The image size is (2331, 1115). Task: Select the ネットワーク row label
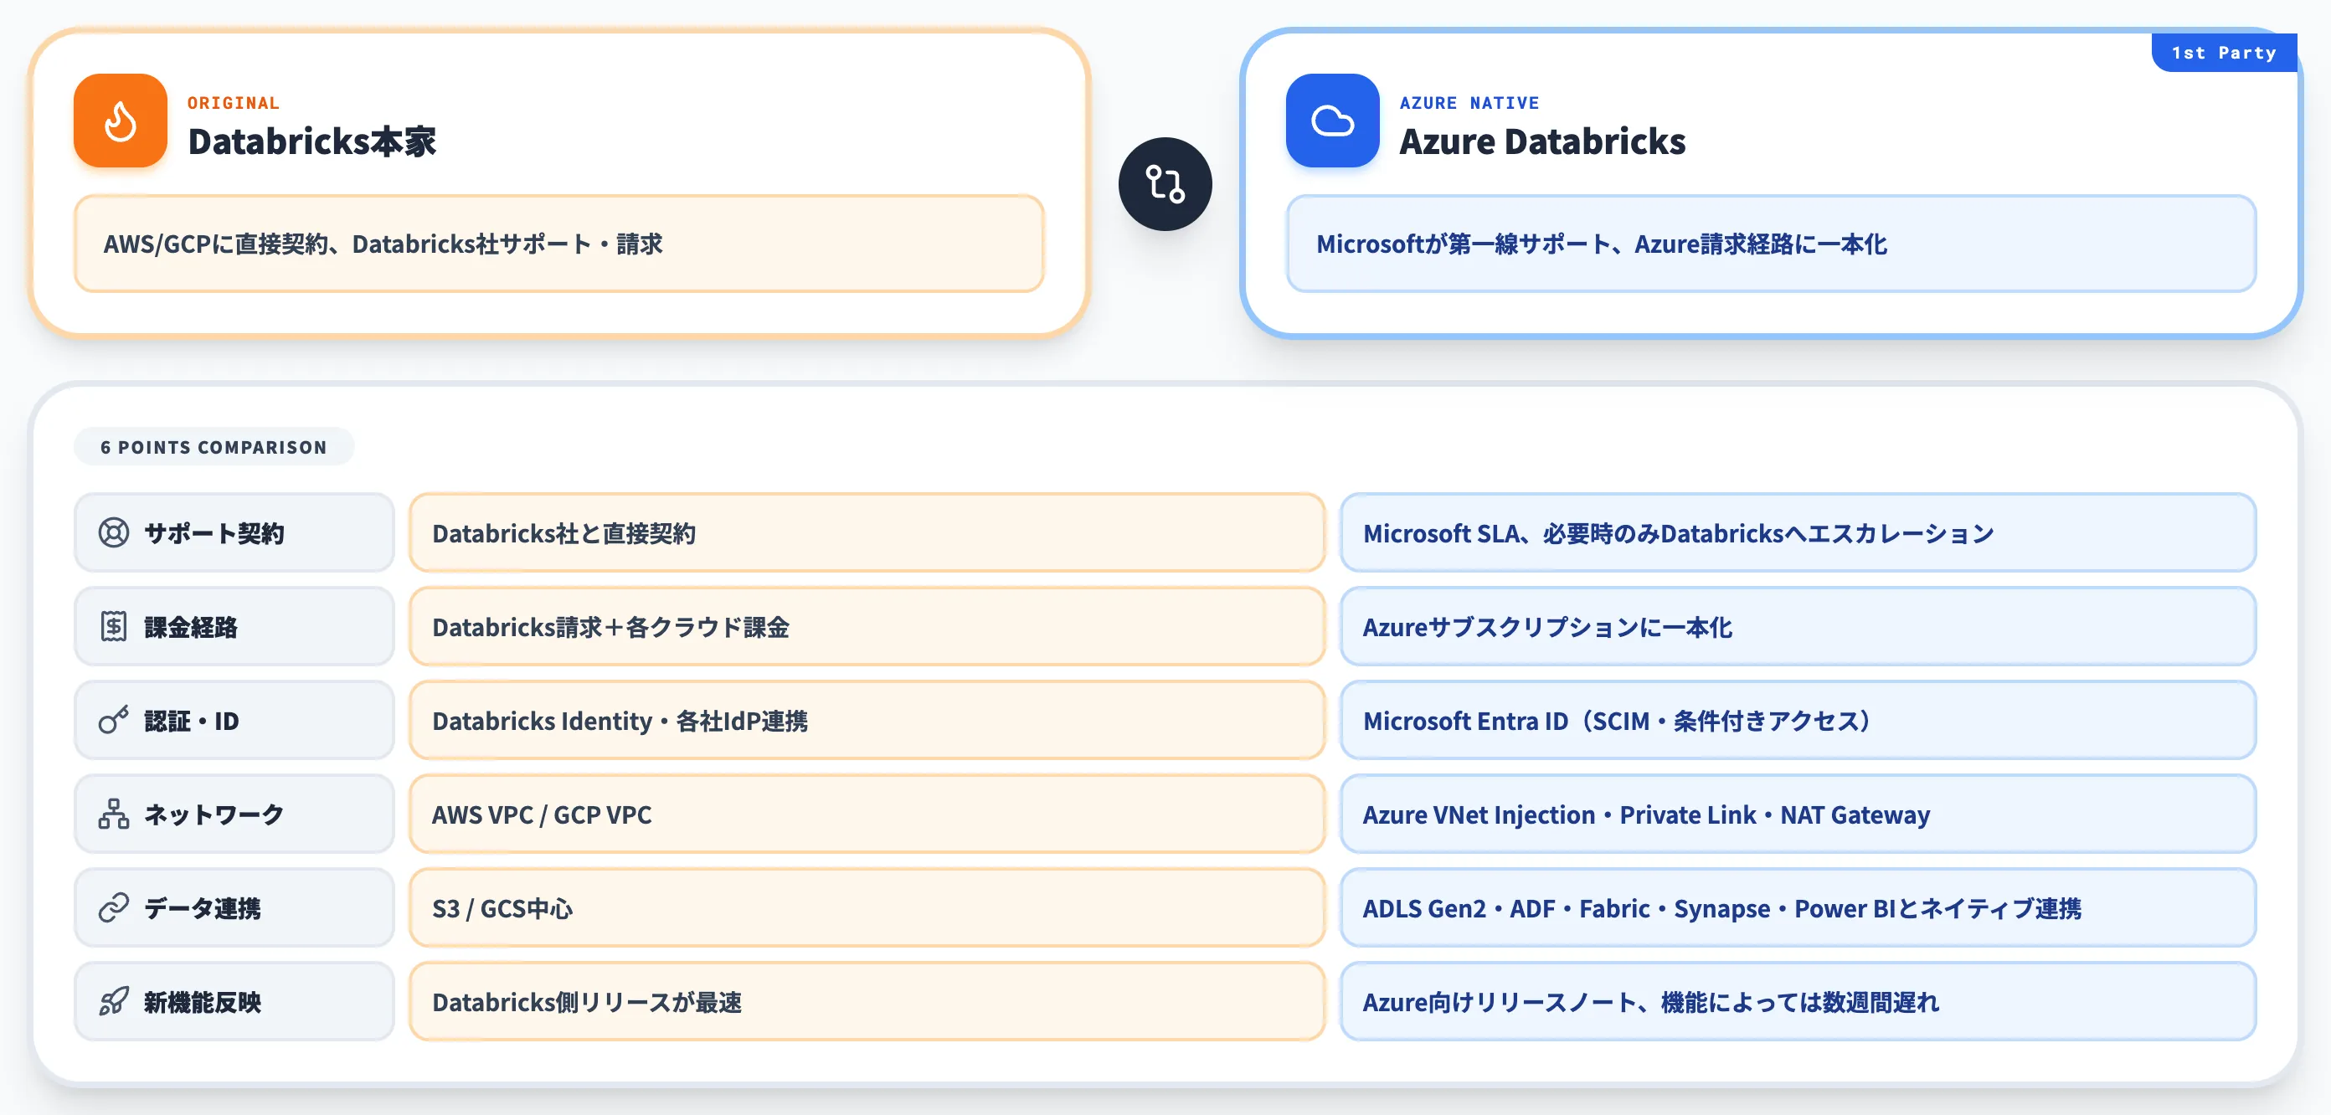click(x=234, y=814)
